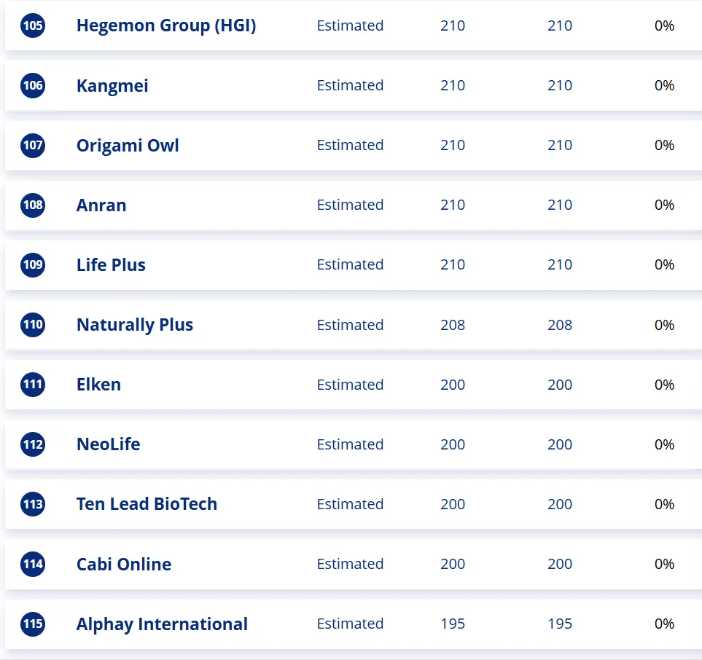Open the Cabi Online link
This screenshot has width=702, height=660.
124,565
